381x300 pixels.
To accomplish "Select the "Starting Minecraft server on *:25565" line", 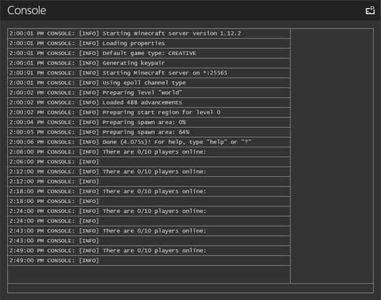I will (149, 73).
